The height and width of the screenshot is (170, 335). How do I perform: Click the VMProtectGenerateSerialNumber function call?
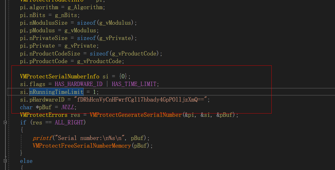[136, 115]
